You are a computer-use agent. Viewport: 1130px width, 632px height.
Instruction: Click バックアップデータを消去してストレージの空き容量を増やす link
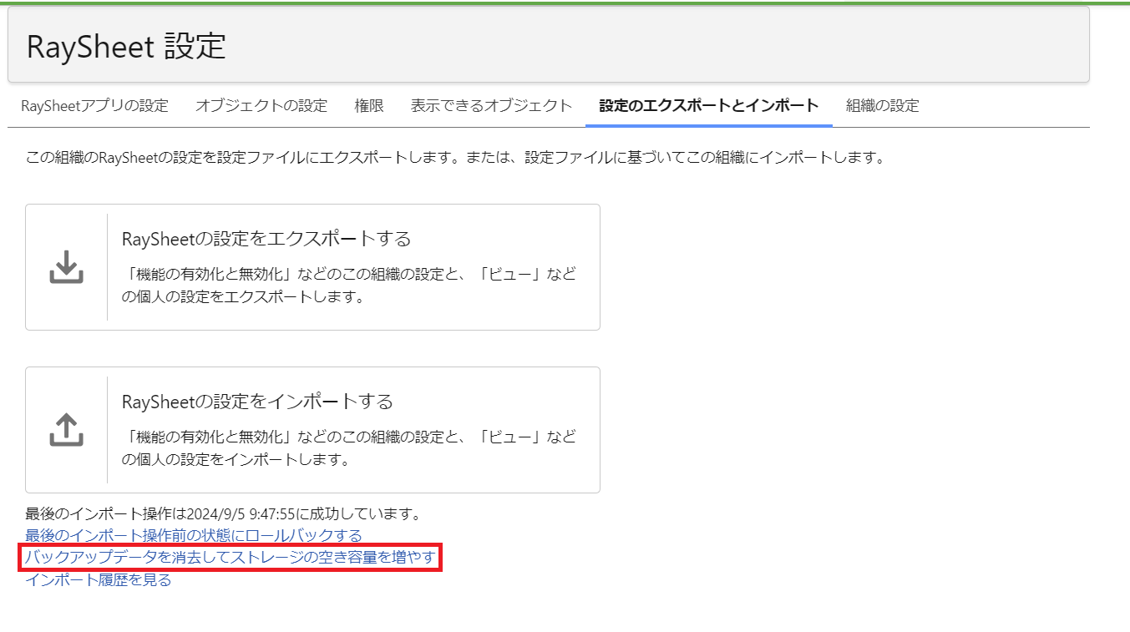click(231, 558)
